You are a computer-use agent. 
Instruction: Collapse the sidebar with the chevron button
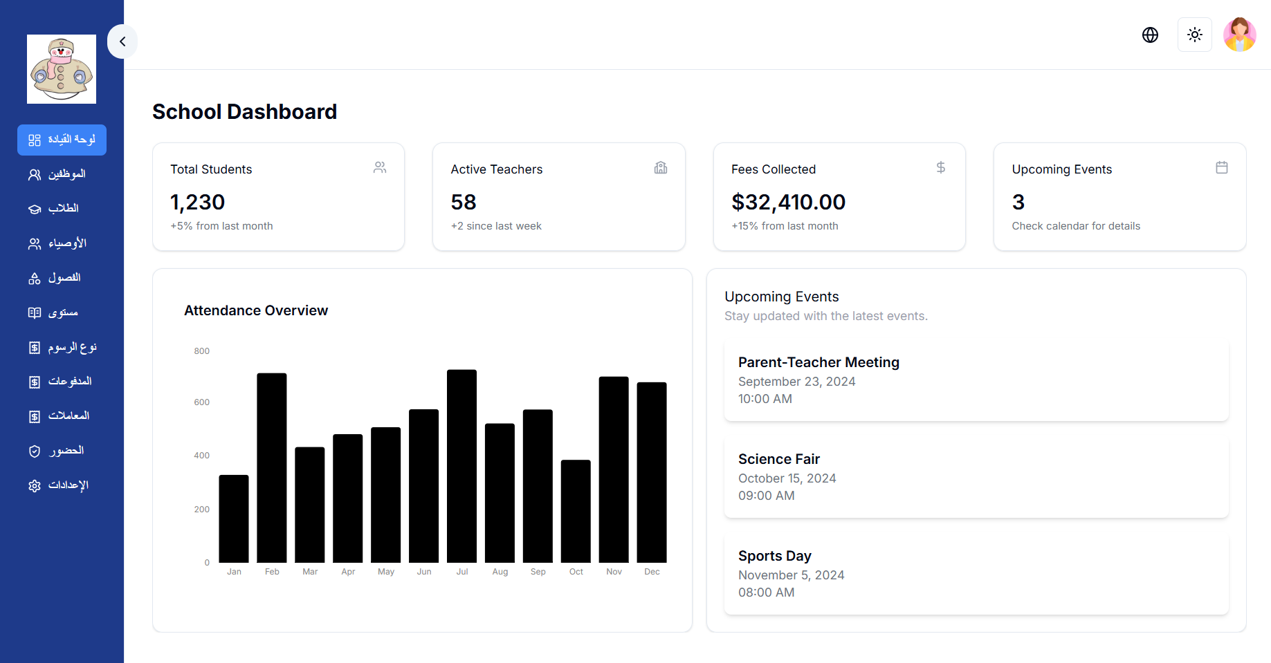click(122, 41)
